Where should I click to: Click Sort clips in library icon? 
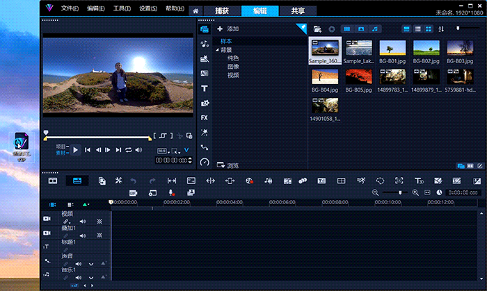(x=441, y=29)
